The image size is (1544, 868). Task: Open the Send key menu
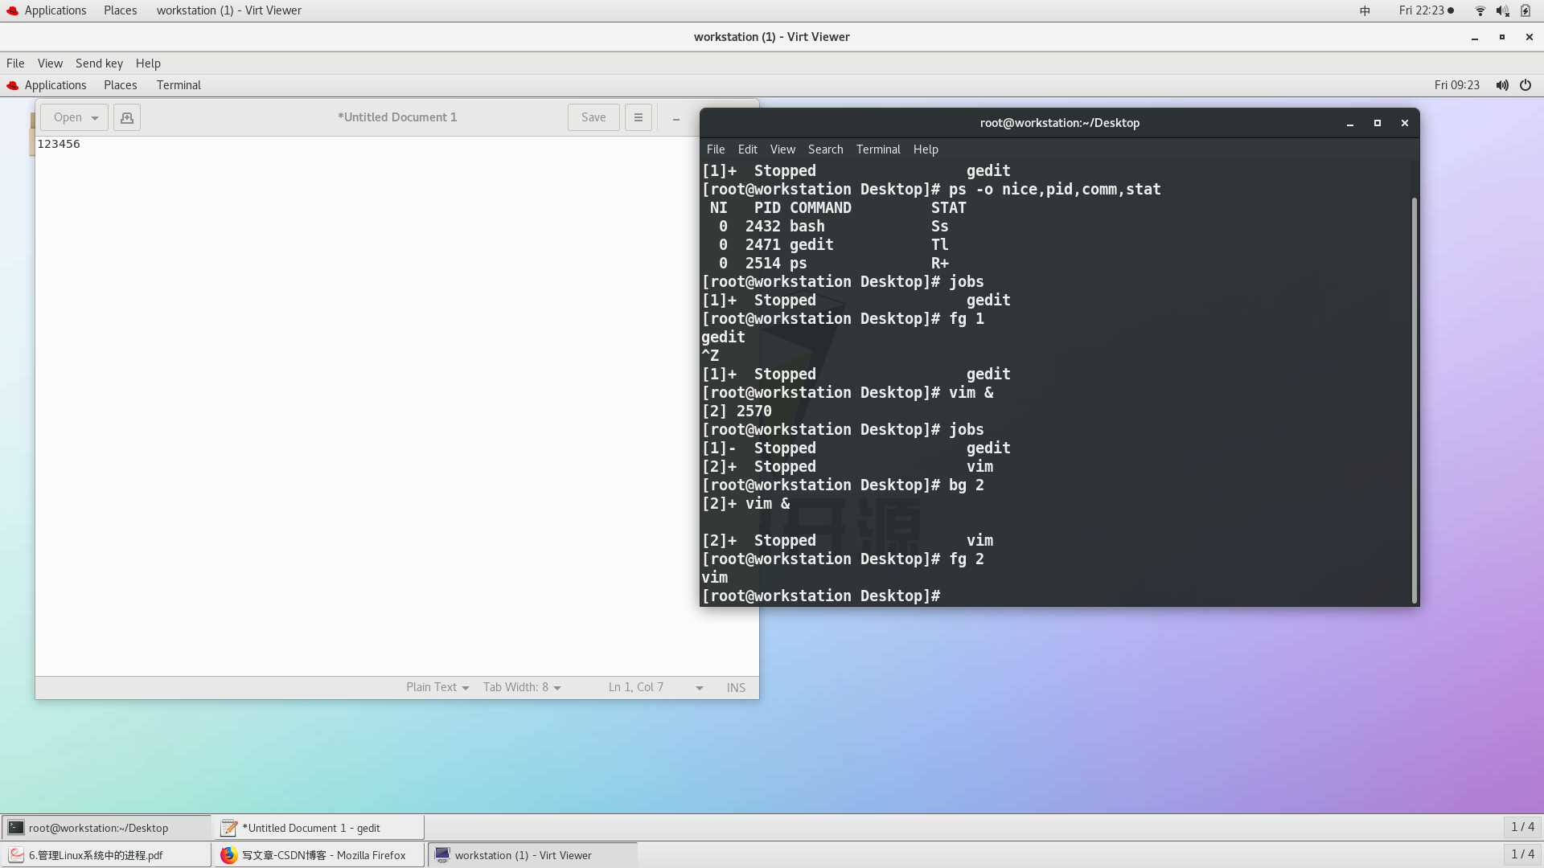[99, 63]
